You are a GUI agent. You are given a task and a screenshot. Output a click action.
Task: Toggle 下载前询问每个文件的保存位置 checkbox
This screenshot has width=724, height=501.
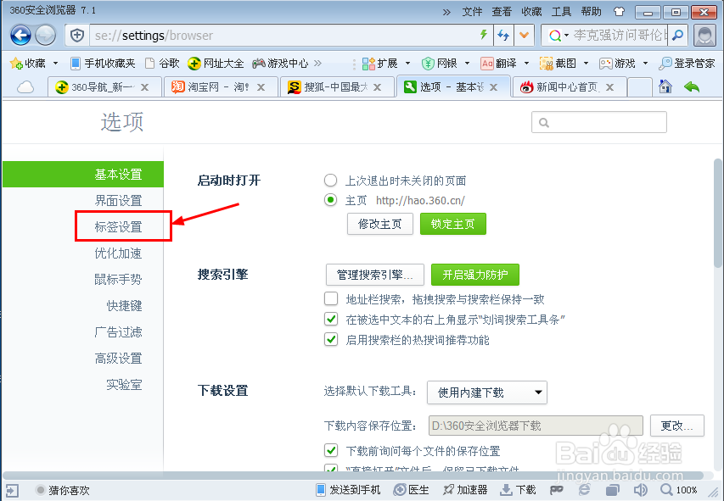pyautogui.click(x=331, y=450)
